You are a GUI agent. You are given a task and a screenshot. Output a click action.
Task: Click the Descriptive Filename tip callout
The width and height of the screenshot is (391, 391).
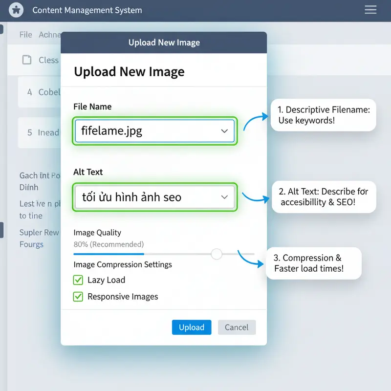tap(324, 115)
